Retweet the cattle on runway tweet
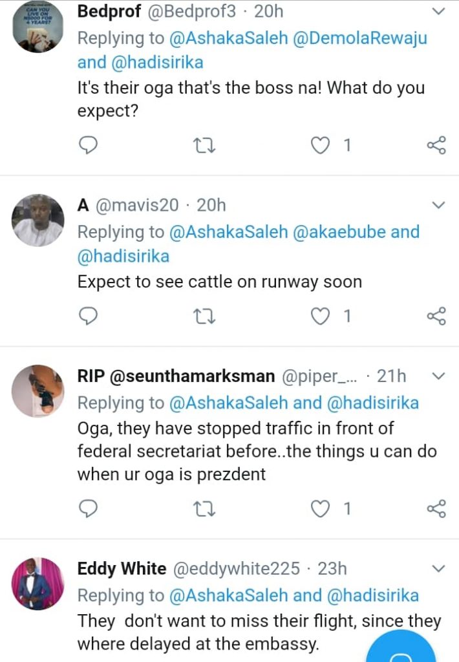This screenshot has width=459, height=662. point(204,315)
